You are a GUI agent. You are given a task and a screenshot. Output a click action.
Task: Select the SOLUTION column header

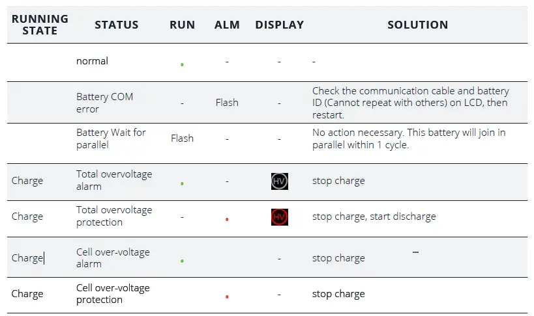point(417,25)
